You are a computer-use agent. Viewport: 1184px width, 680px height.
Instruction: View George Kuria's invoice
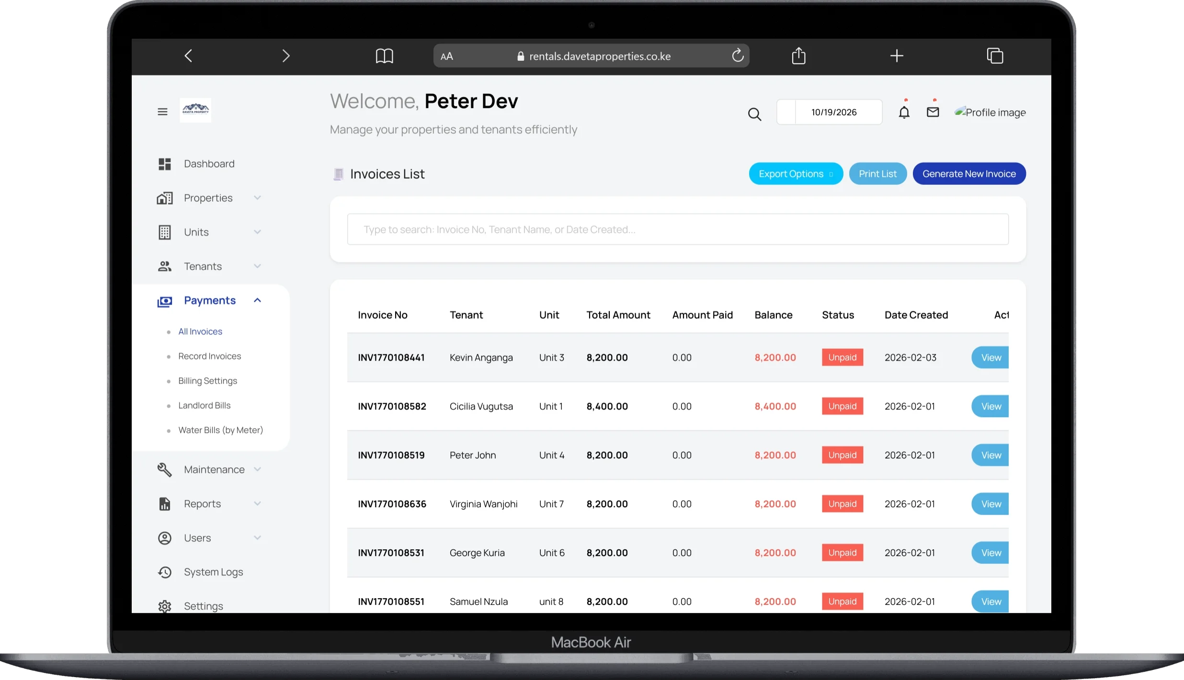[x=990, y=553]
